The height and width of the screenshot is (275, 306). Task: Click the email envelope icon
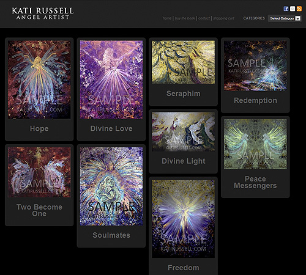point(293,9)
